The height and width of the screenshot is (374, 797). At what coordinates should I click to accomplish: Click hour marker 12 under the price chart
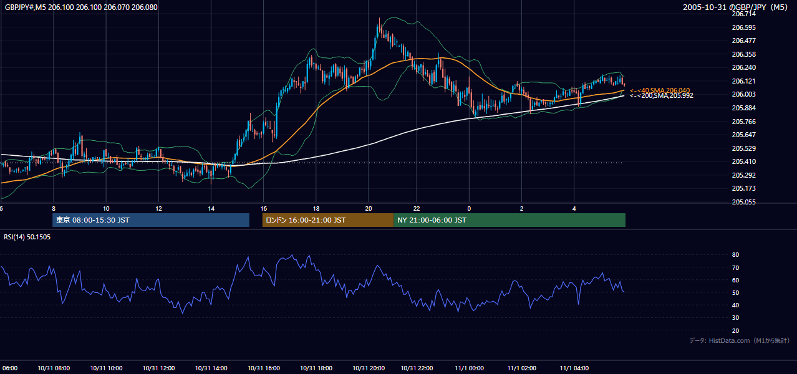click(158, 208)
